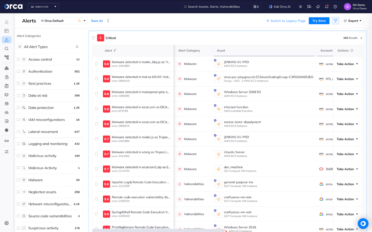Click the three-dot more options icon

108,21
